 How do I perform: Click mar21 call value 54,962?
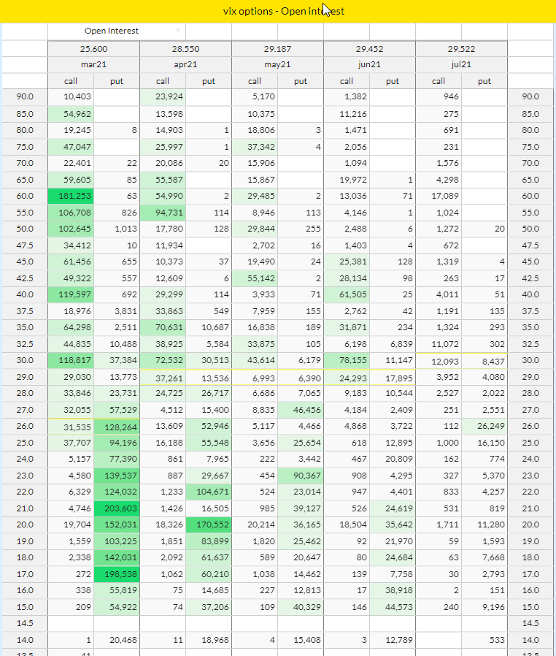click(x=71, y=114)
